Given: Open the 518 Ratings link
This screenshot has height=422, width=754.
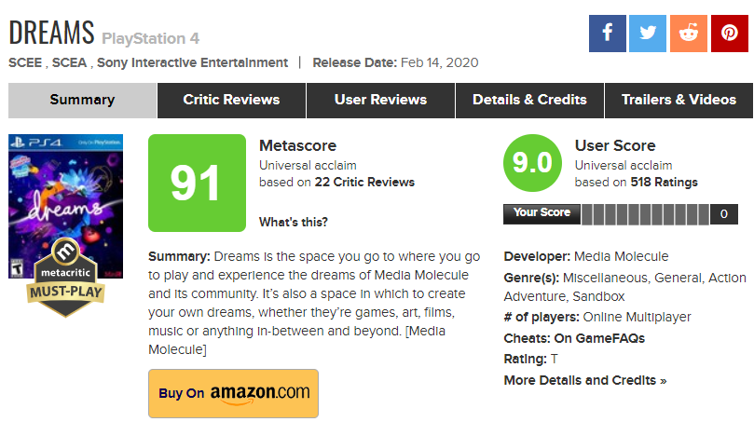Looking at the screenshot, I should click(664, 182).
